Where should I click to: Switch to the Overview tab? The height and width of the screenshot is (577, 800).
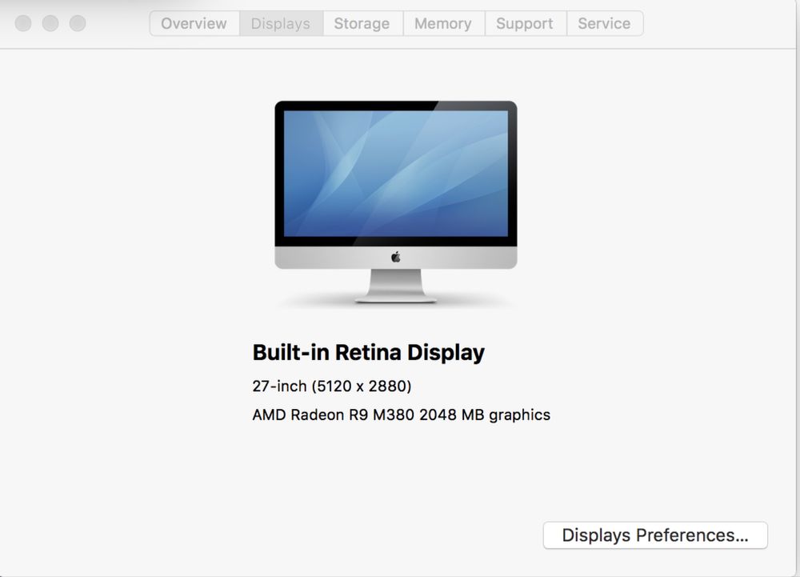[194, 23]
